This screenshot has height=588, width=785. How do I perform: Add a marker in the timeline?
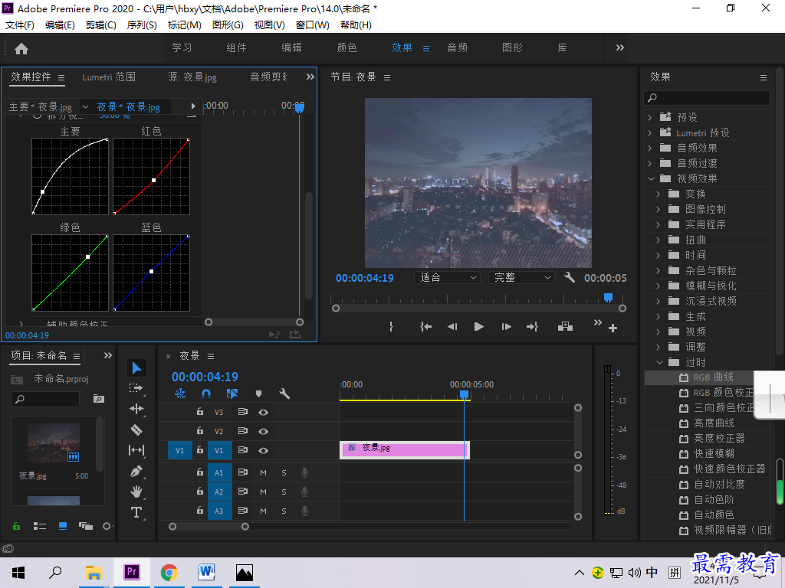pyautogui.click(x=258, y=394)
